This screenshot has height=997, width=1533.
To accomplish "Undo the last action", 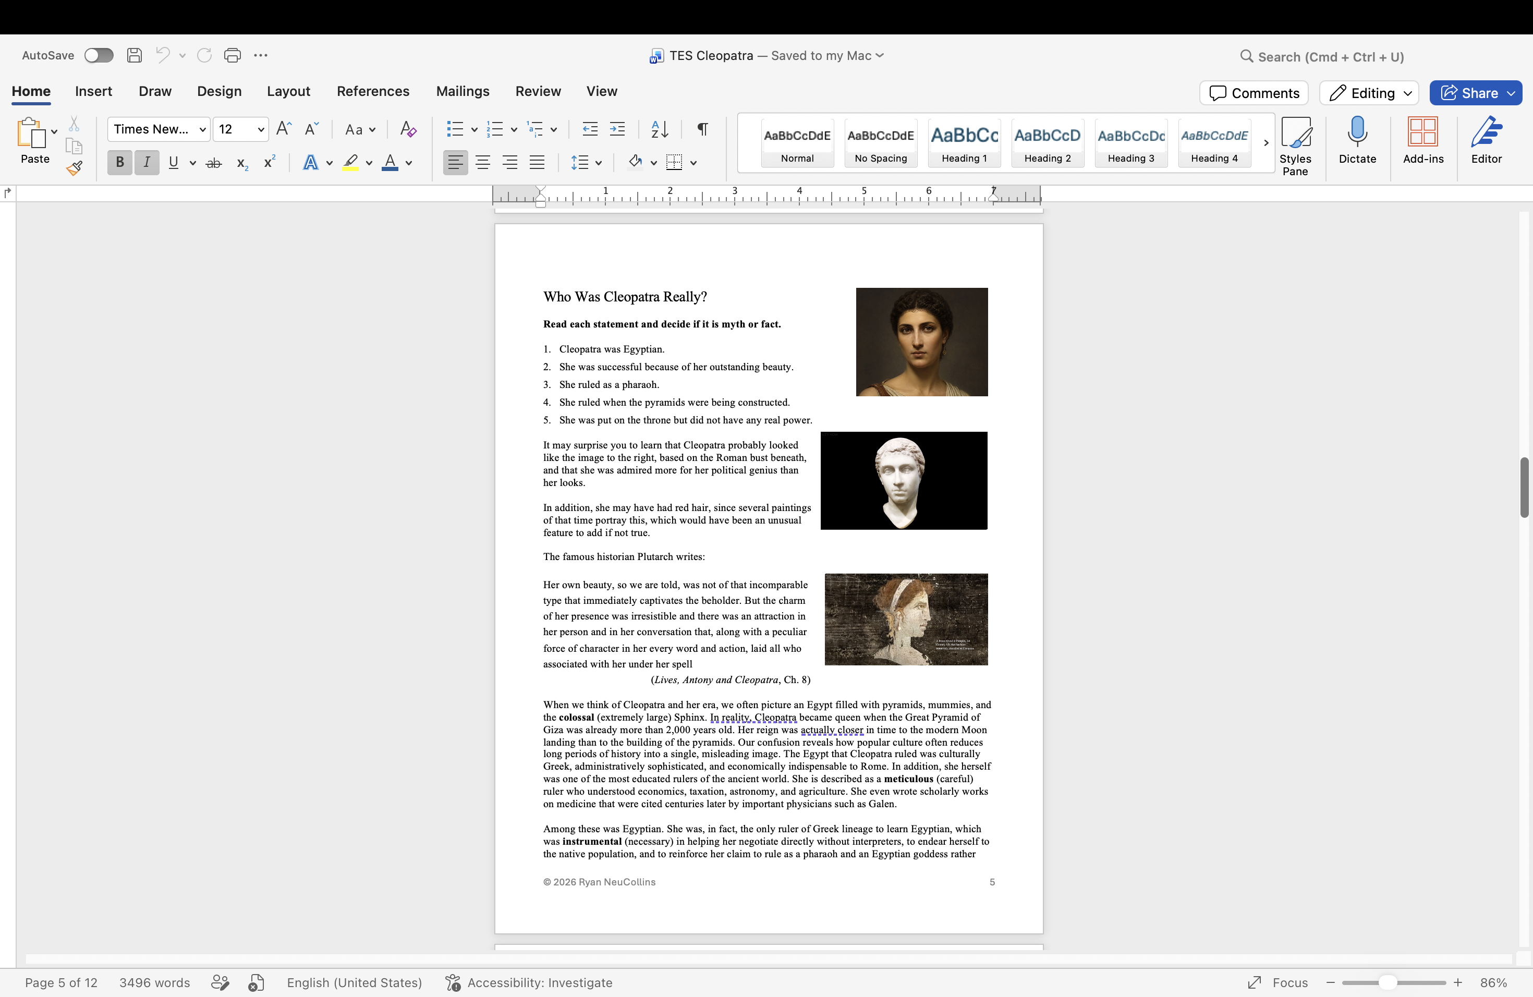I will 163,55.
